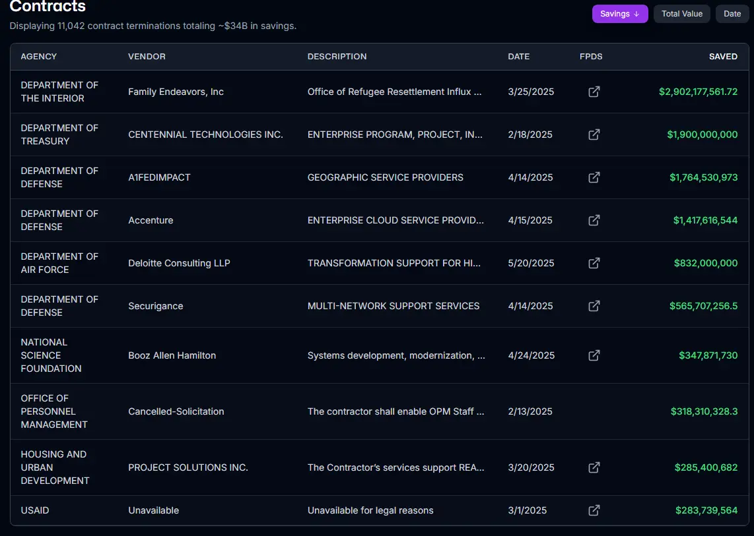This screenshot has width=754, height=536.
Task: Open FPDS link for Centennial Technologies row
Action: [594, 134]
